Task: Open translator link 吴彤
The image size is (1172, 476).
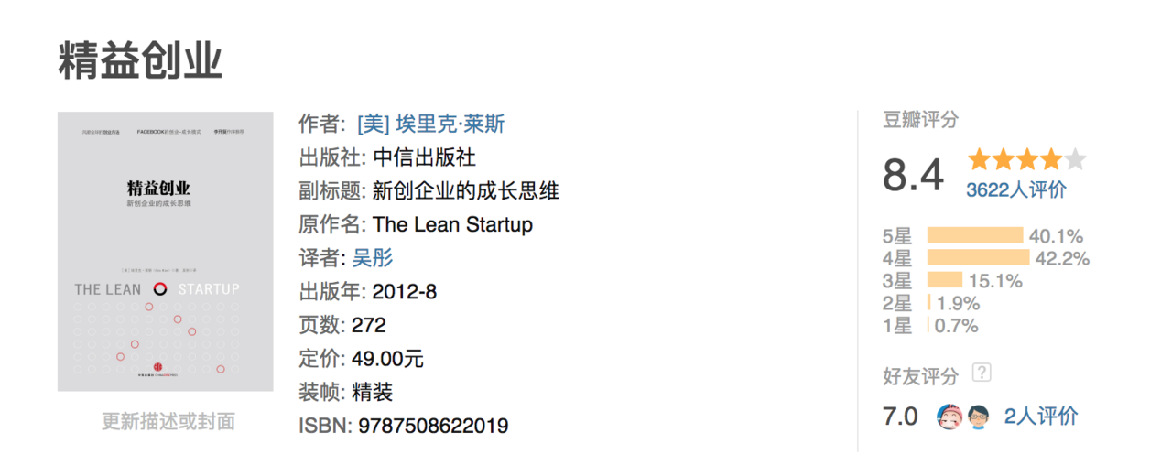Action: coord(373,257)
